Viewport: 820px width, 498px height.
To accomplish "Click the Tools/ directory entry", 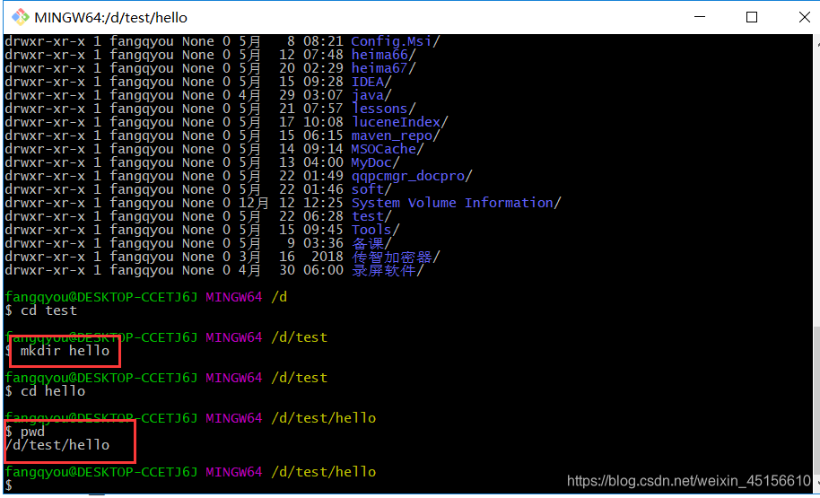I will pyautogui.click(x=376, y=230).
